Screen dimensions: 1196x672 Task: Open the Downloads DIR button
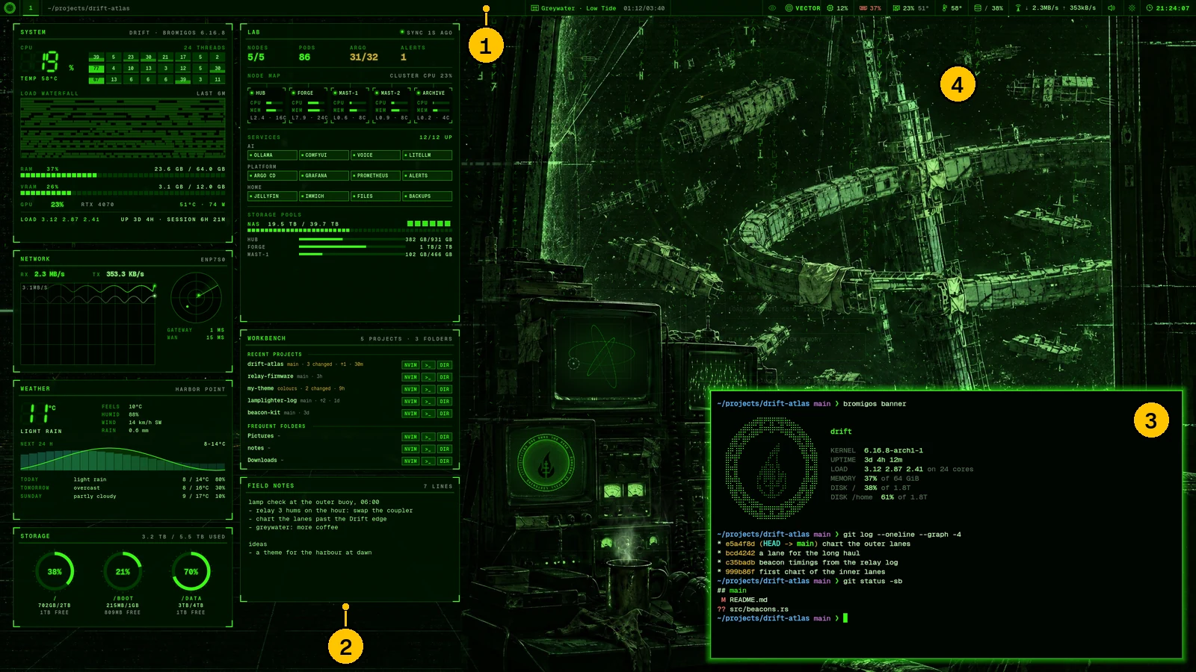pyautogui.click(x=445, y=461)
